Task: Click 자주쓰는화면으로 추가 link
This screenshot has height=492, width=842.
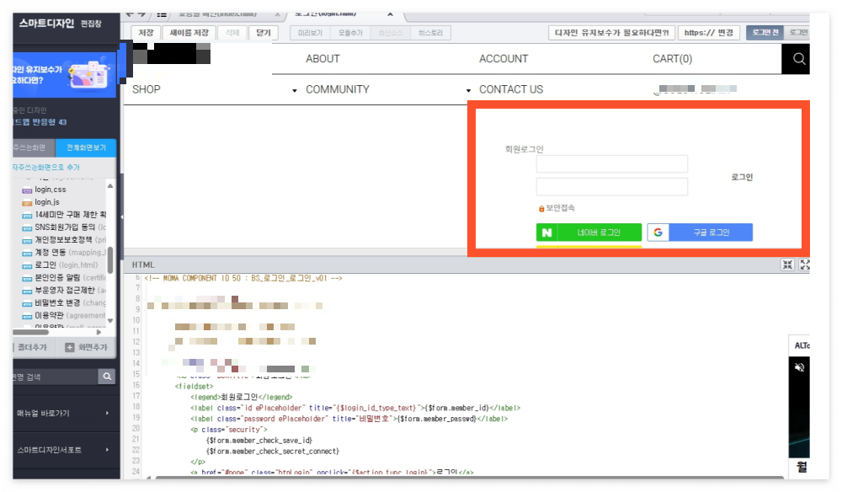Action: tap(46, 168)
